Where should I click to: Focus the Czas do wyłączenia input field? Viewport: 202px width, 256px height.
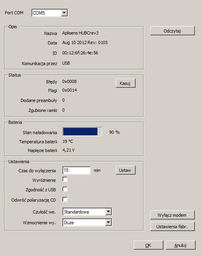click(x=76, y=170)
